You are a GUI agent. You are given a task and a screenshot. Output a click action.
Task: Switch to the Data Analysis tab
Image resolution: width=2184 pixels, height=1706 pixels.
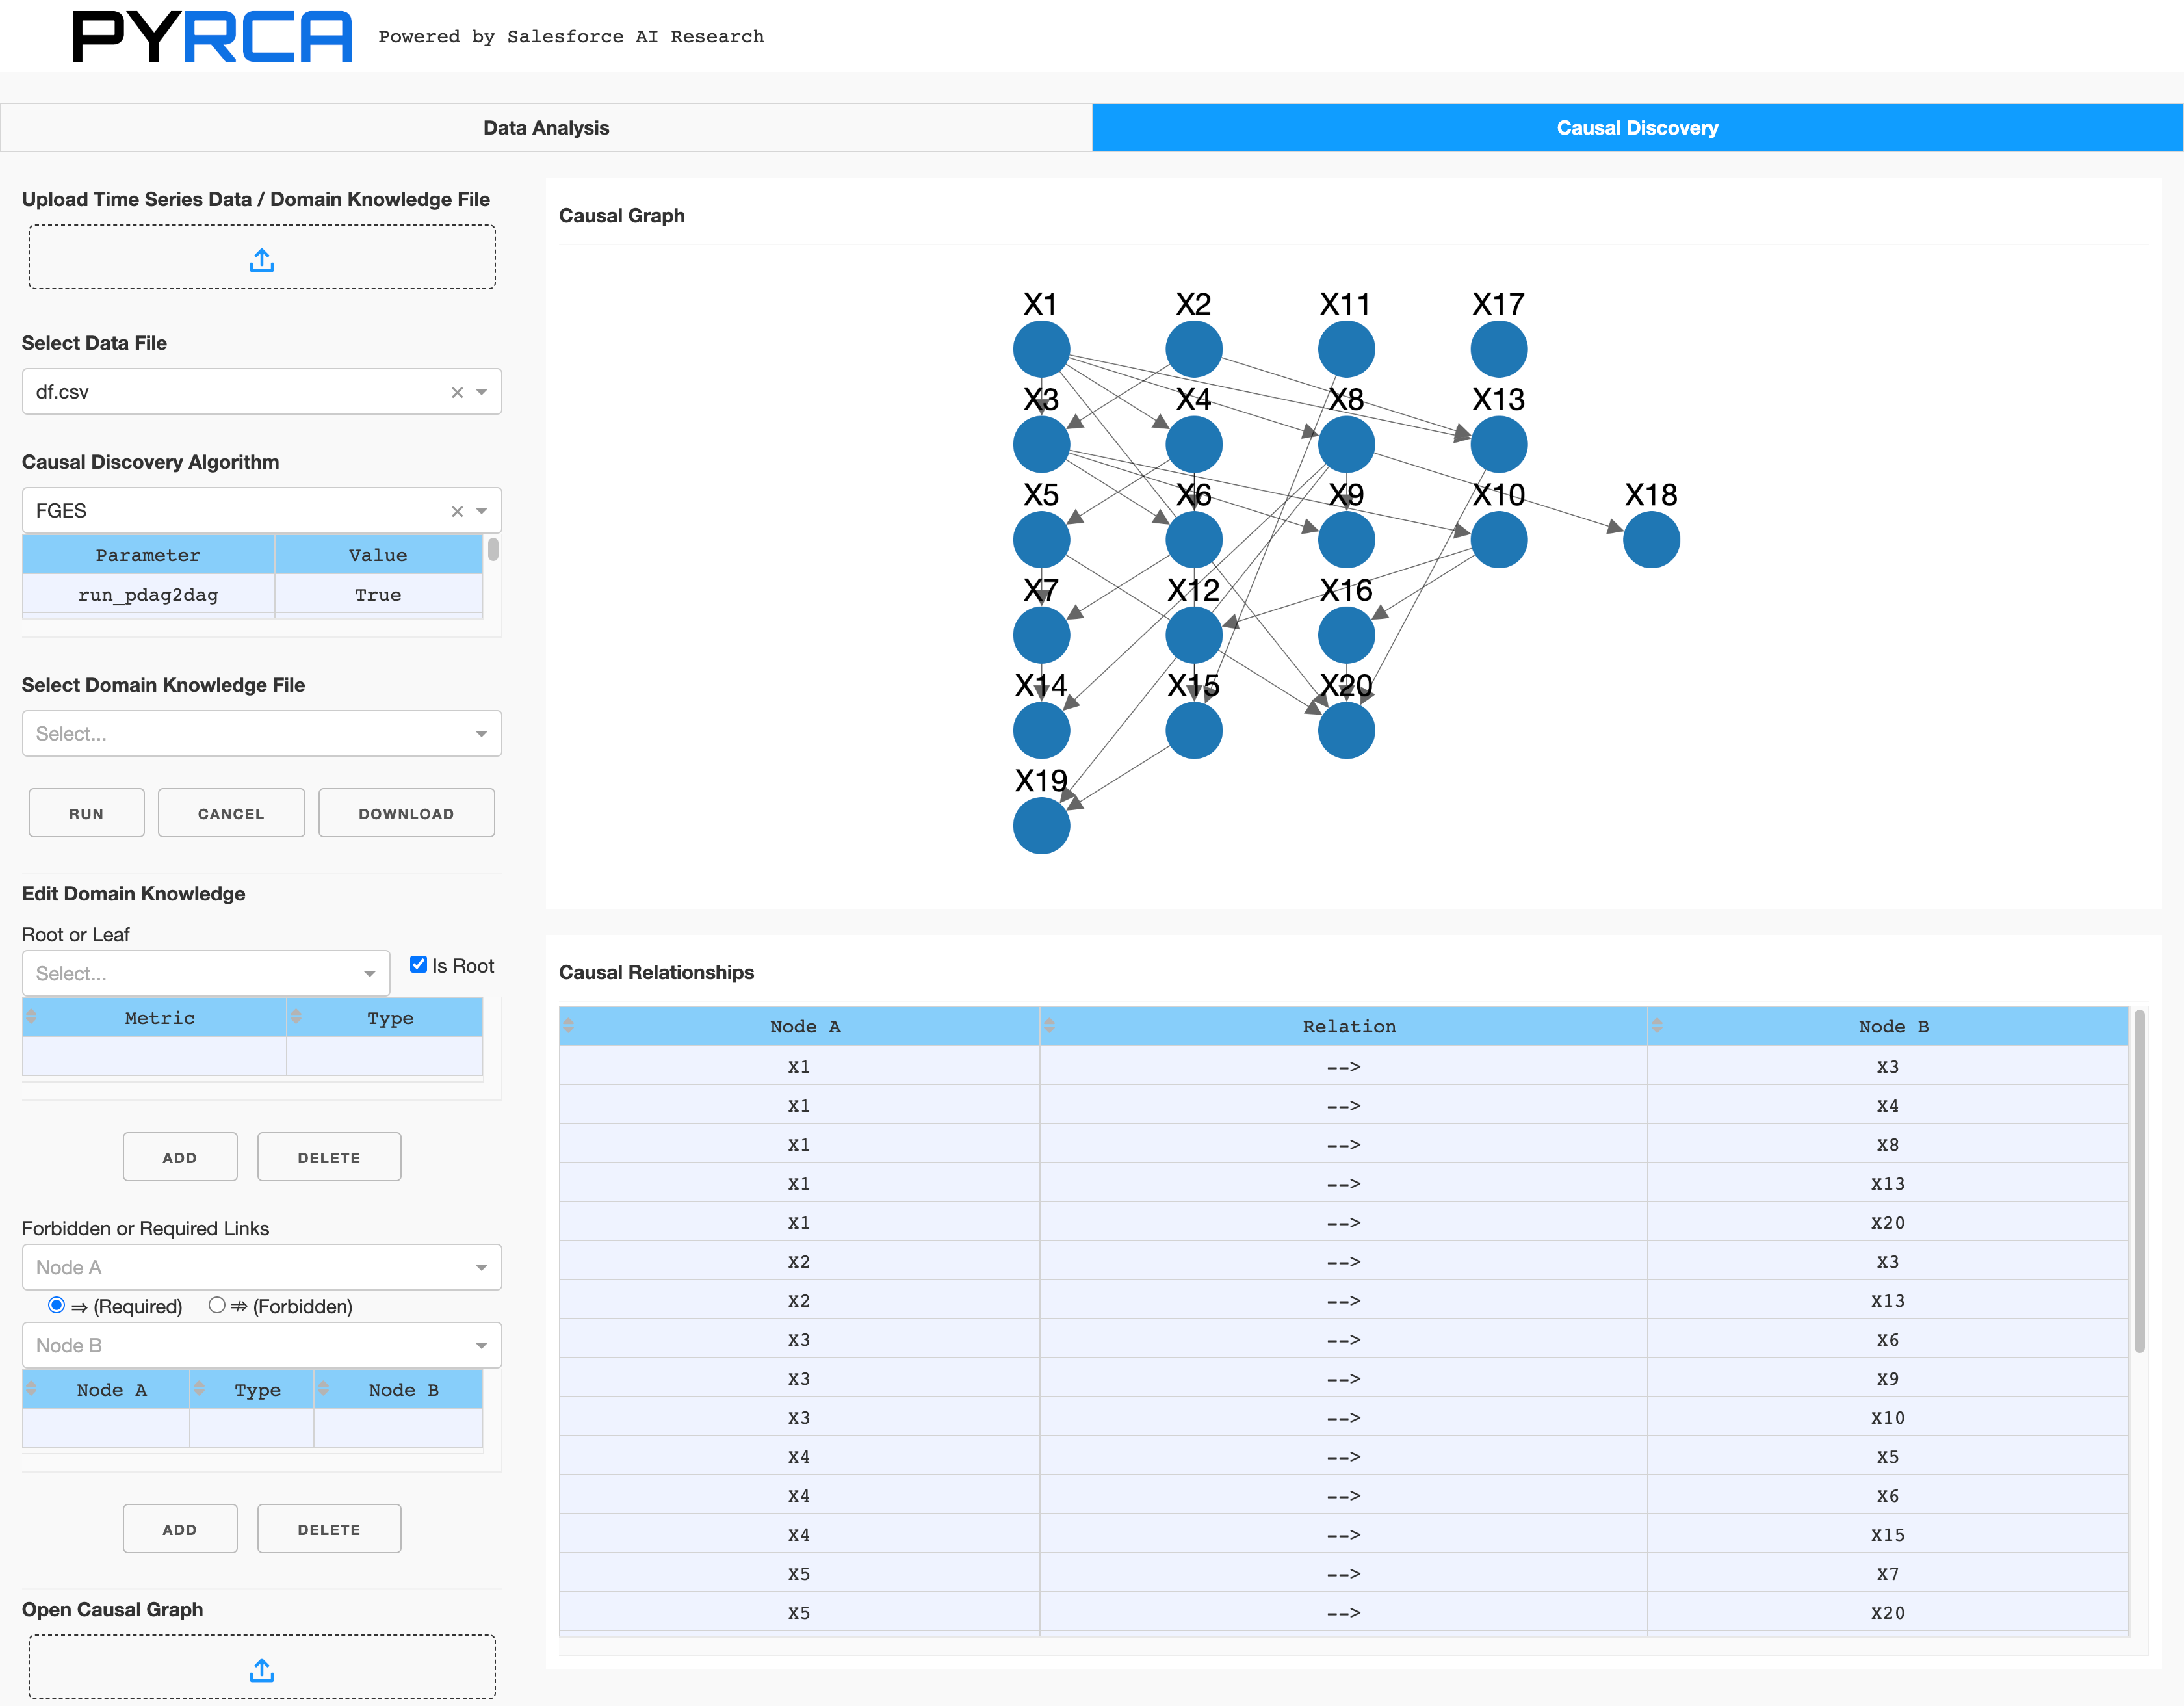pyautogui.click(x=546, y=128)
